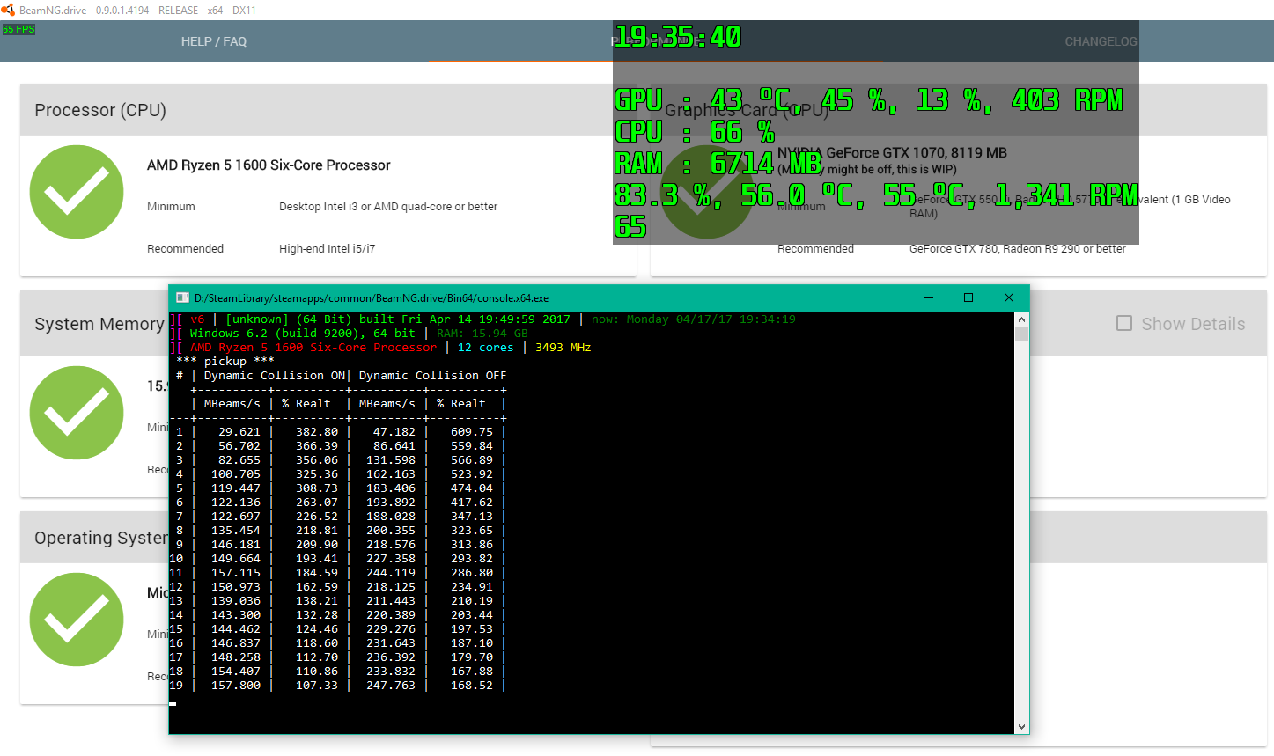This screenshot has height=756, width=1274.
Task: Click the 'Dynamic Collision OFF' console header
Action: [x=433, y=376]
